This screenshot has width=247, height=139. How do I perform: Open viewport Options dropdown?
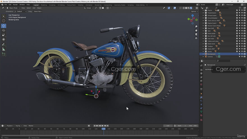tap(194, 12)
